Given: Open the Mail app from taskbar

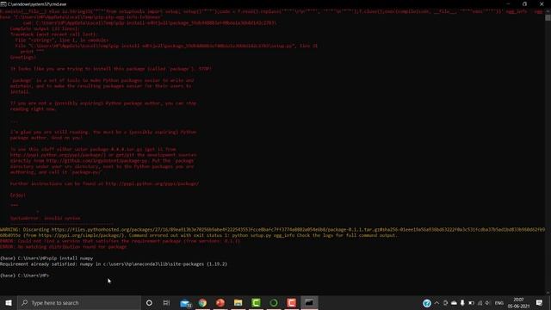Looking at the screenshot, I should pyautogui.click(x=185, y=302).
